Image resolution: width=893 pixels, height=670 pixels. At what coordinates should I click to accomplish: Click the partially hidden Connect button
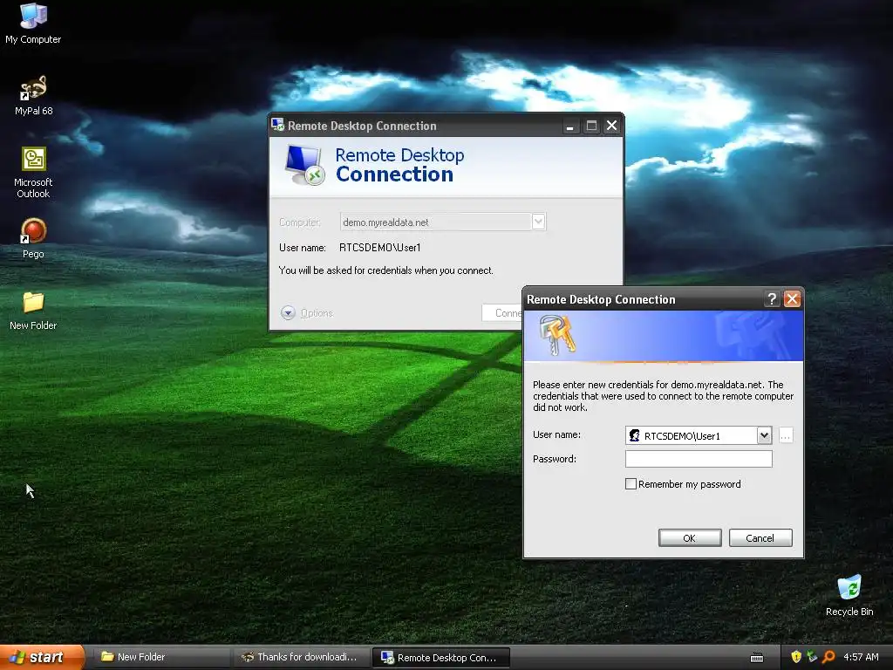click(x=501, y=313)
